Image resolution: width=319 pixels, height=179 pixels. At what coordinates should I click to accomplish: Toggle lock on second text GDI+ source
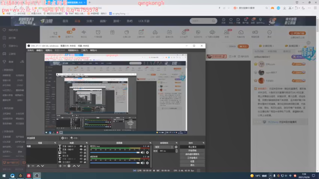coord(85,150)
